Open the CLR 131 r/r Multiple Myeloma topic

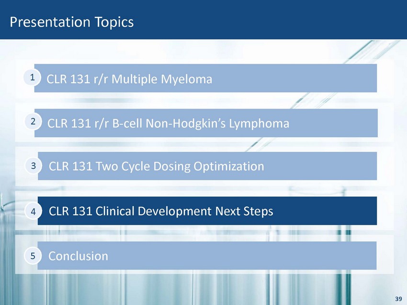point(129,78)
